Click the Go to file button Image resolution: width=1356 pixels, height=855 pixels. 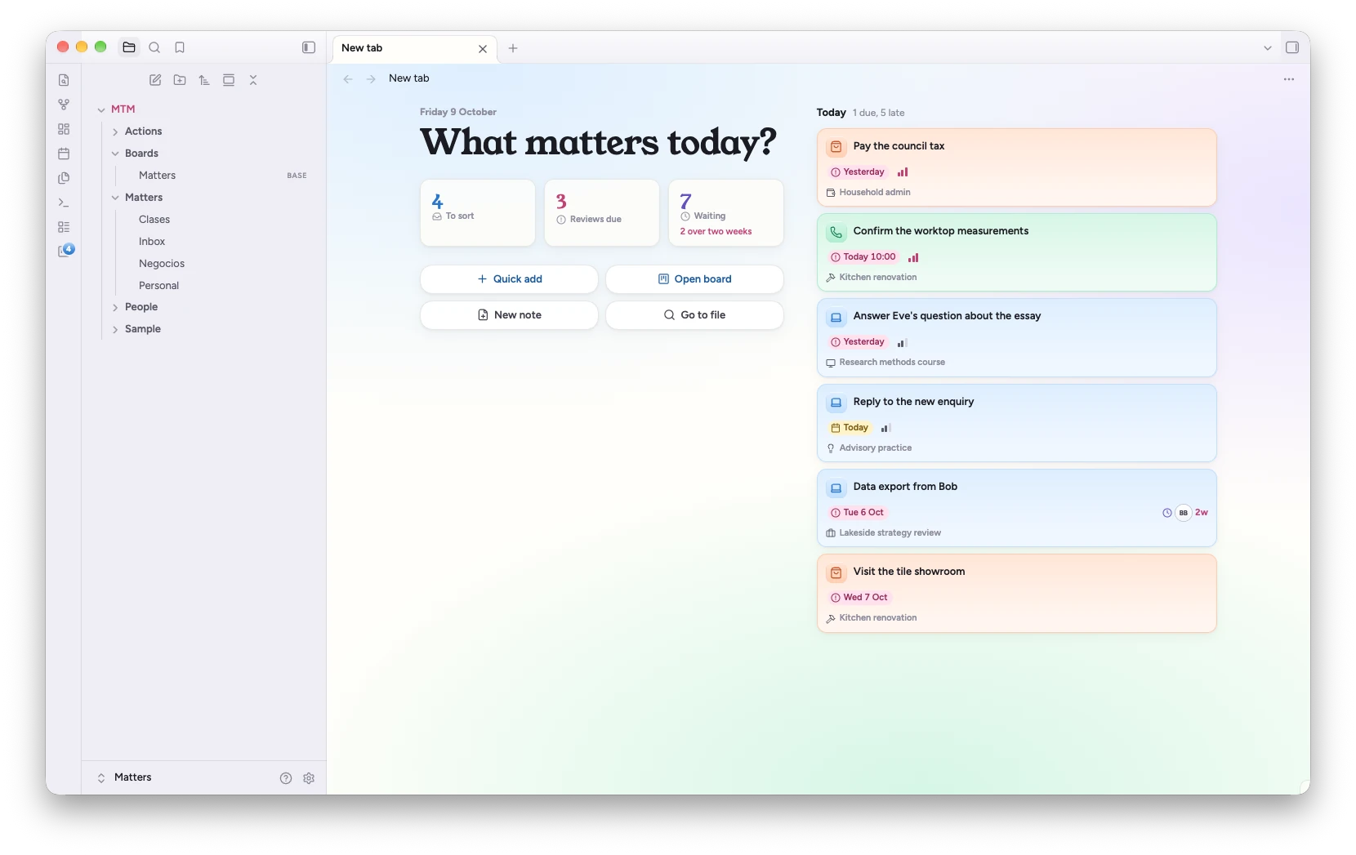[694, 315]
